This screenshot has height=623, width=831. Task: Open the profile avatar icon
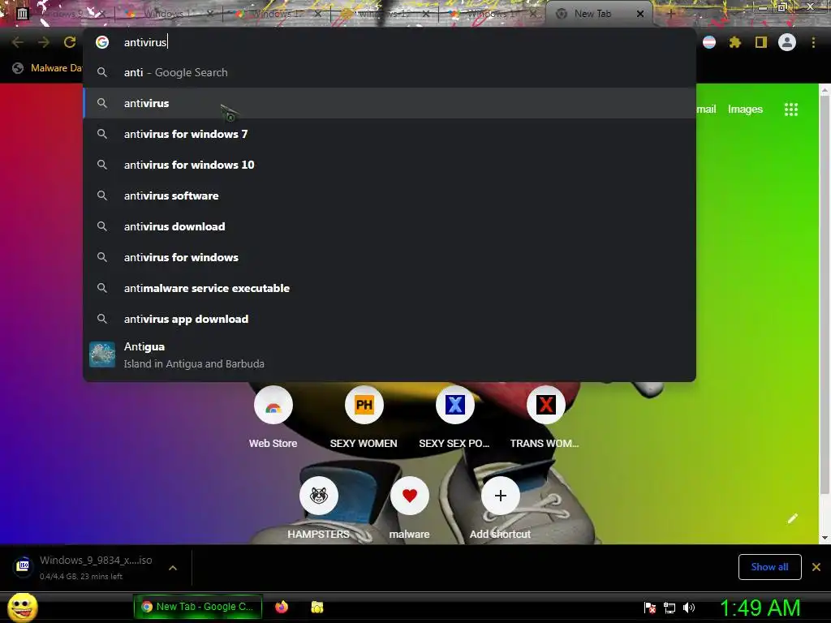point(787,42)
